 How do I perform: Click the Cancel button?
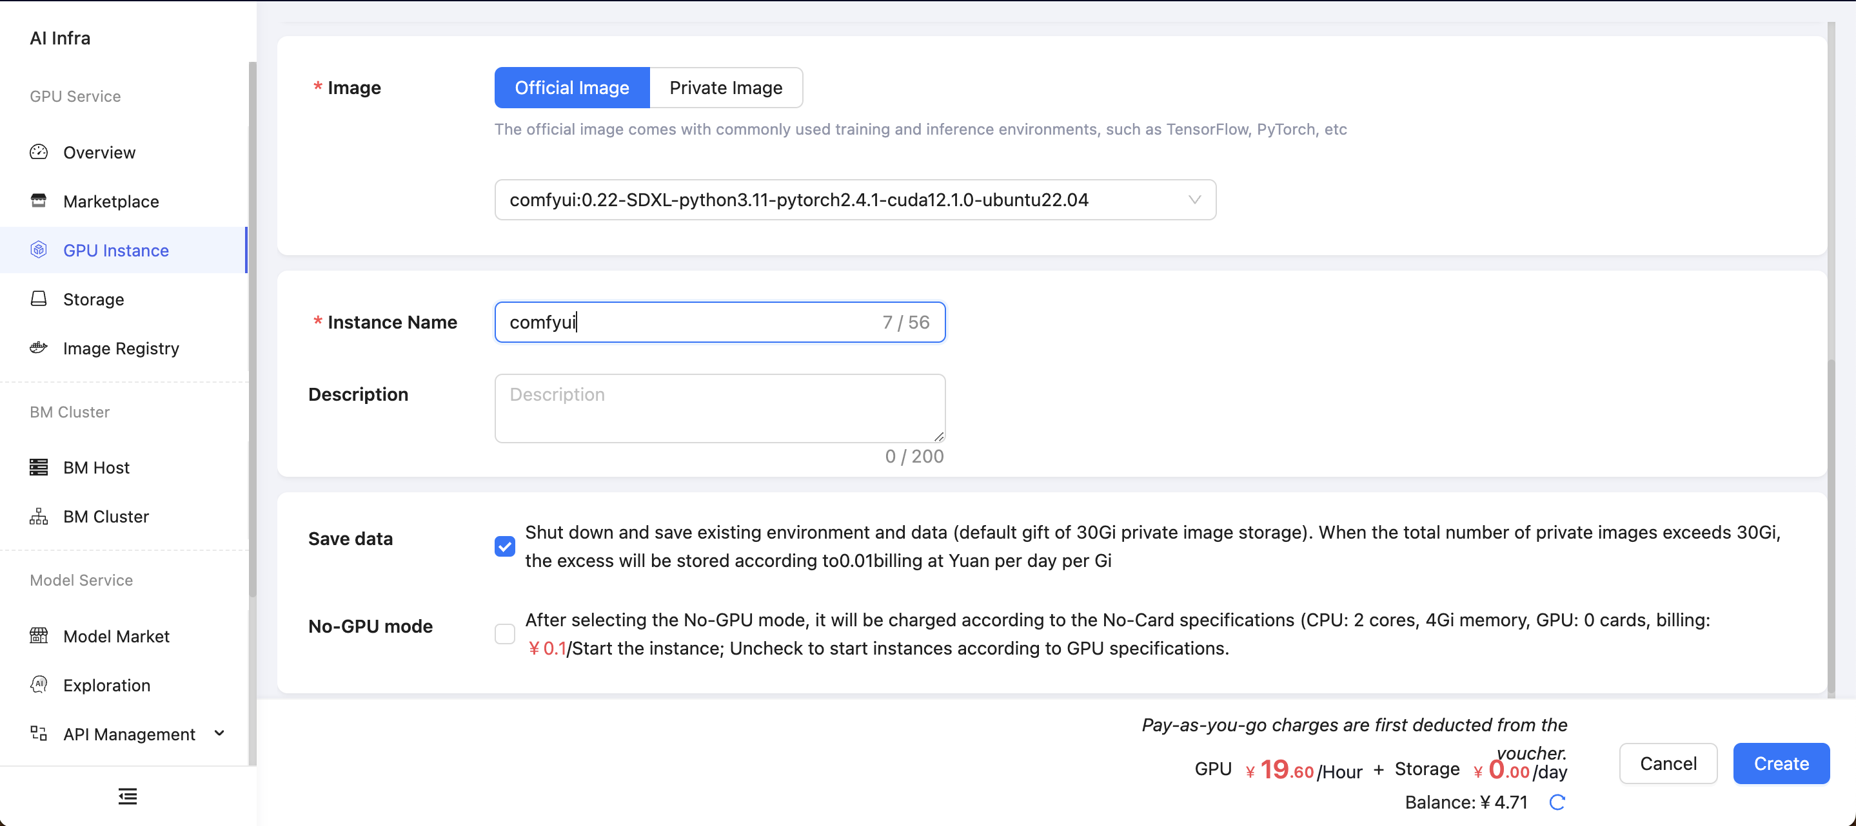pyautogui.click(x=1668, y=764)
